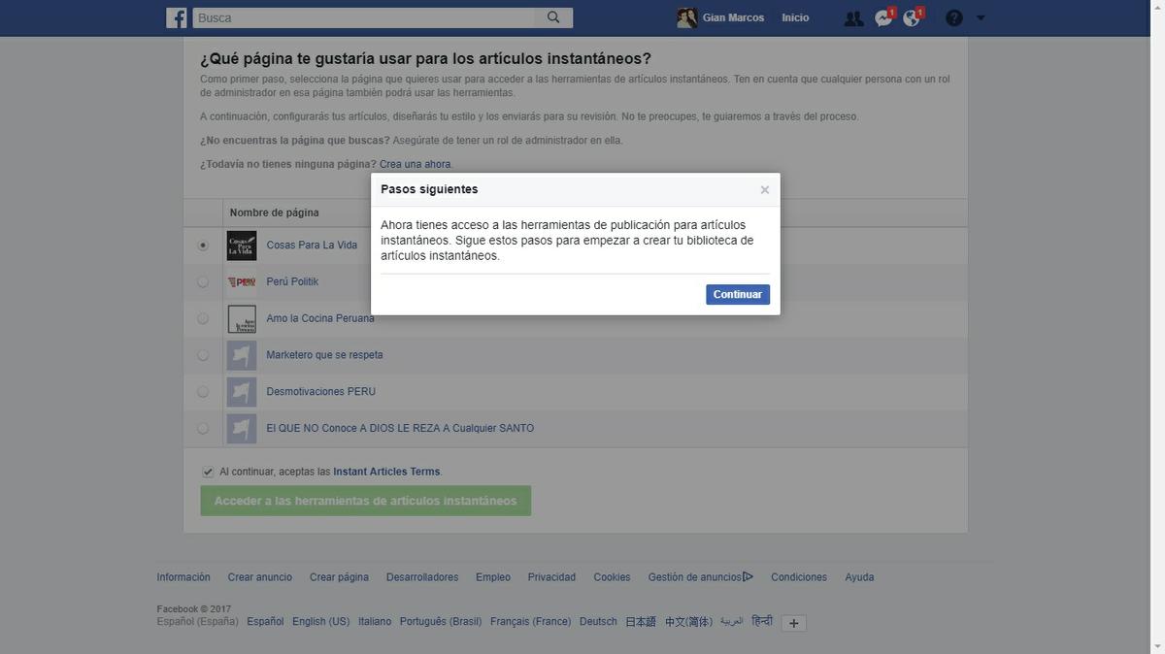Image resolution: width=1165 pixels, height=654 pixels.
Task: Switch language to English (US)
Action: click(320, 621)
